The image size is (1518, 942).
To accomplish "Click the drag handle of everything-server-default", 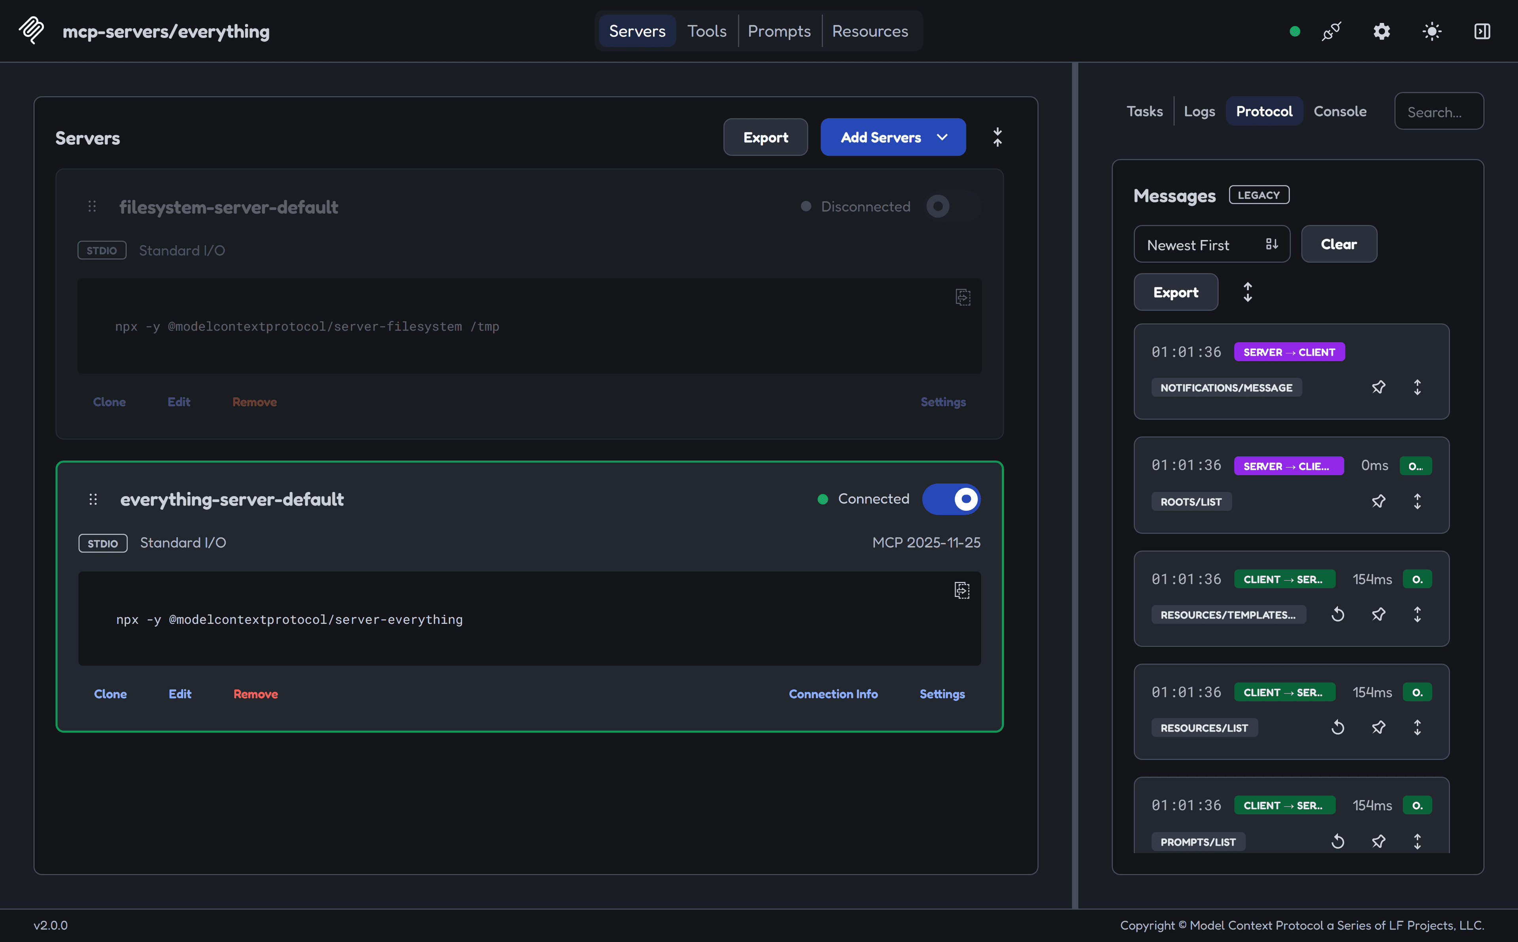I will [x=93, y=499].
